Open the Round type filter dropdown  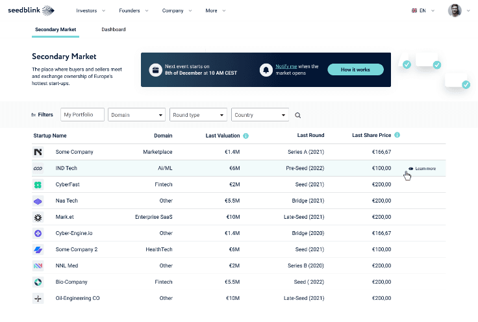(198, 115)
